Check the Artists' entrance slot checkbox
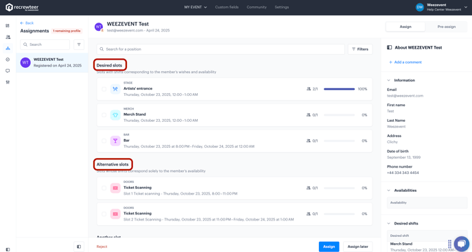472x252 pixels. click(104, 89)
